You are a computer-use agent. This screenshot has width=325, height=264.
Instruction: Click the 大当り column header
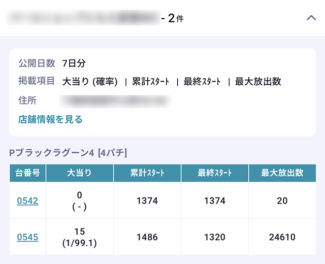point(80,173)
